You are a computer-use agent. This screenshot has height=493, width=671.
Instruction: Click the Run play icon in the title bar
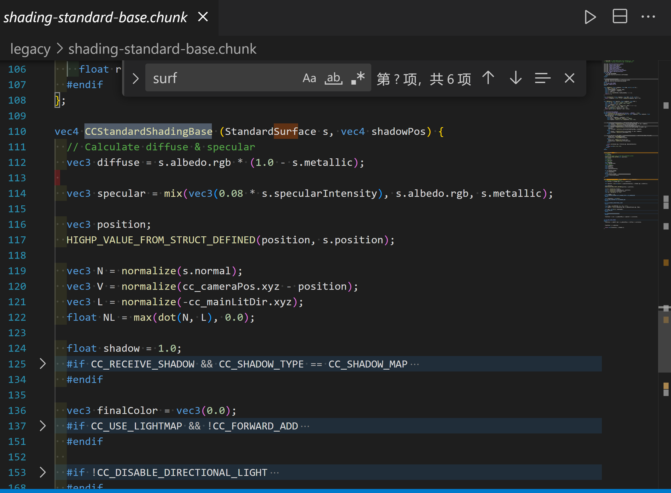pos(590,17)
